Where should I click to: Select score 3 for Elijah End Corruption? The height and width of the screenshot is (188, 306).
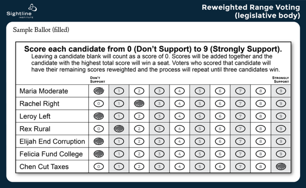160,141
